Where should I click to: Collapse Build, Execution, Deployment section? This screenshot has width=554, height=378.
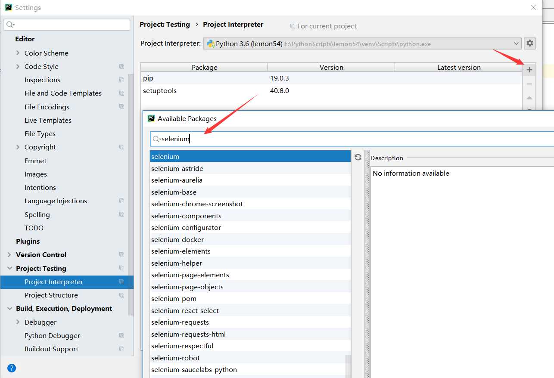tap(9, 308)
